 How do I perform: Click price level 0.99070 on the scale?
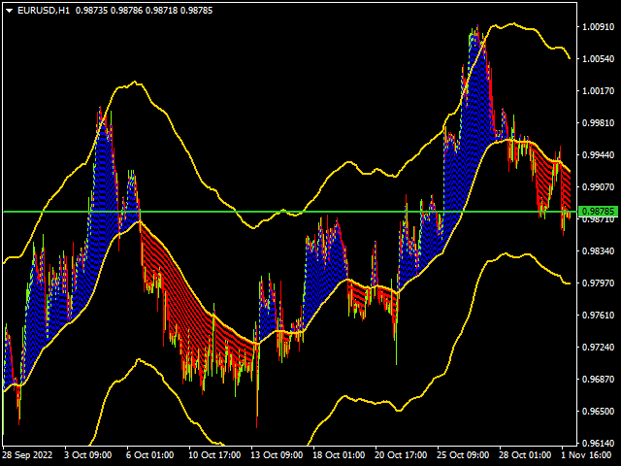tap(598, 186)
